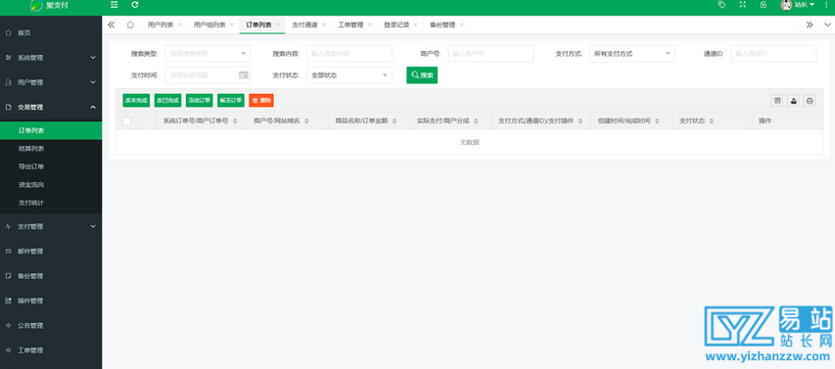Viewport: 835px width, 369px height.
Task: Open the tab operations dropdown arrow
Action: (x=827, y=24)
